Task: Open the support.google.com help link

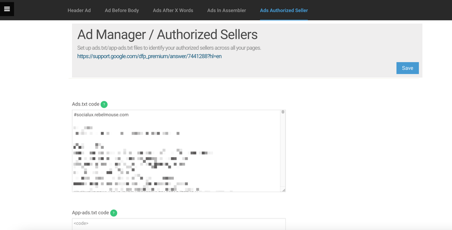Action: point(149,56)
